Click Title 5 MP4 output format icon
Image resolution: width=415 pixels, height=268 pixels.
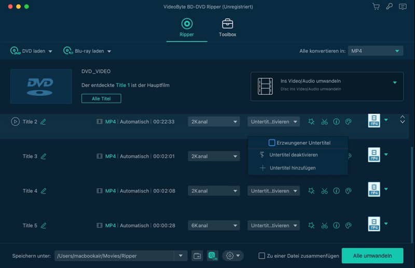pyautogui.click(x=374, y=224)
